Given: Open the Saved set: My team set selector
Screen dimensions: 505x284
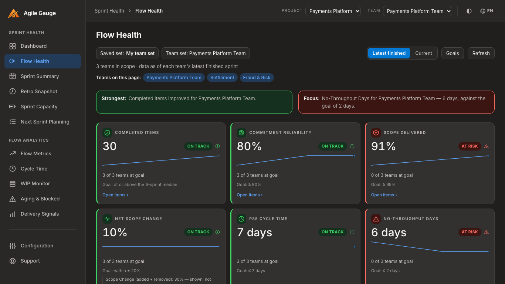Looking at the screenshot, I should pos(127,53).
